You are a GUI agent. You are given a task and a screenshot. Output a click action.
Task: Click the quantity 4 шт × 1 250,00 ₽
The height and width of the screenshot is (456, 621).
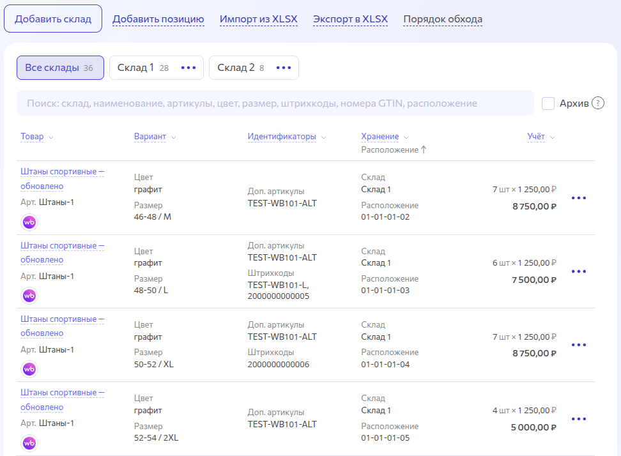[525, 411]
